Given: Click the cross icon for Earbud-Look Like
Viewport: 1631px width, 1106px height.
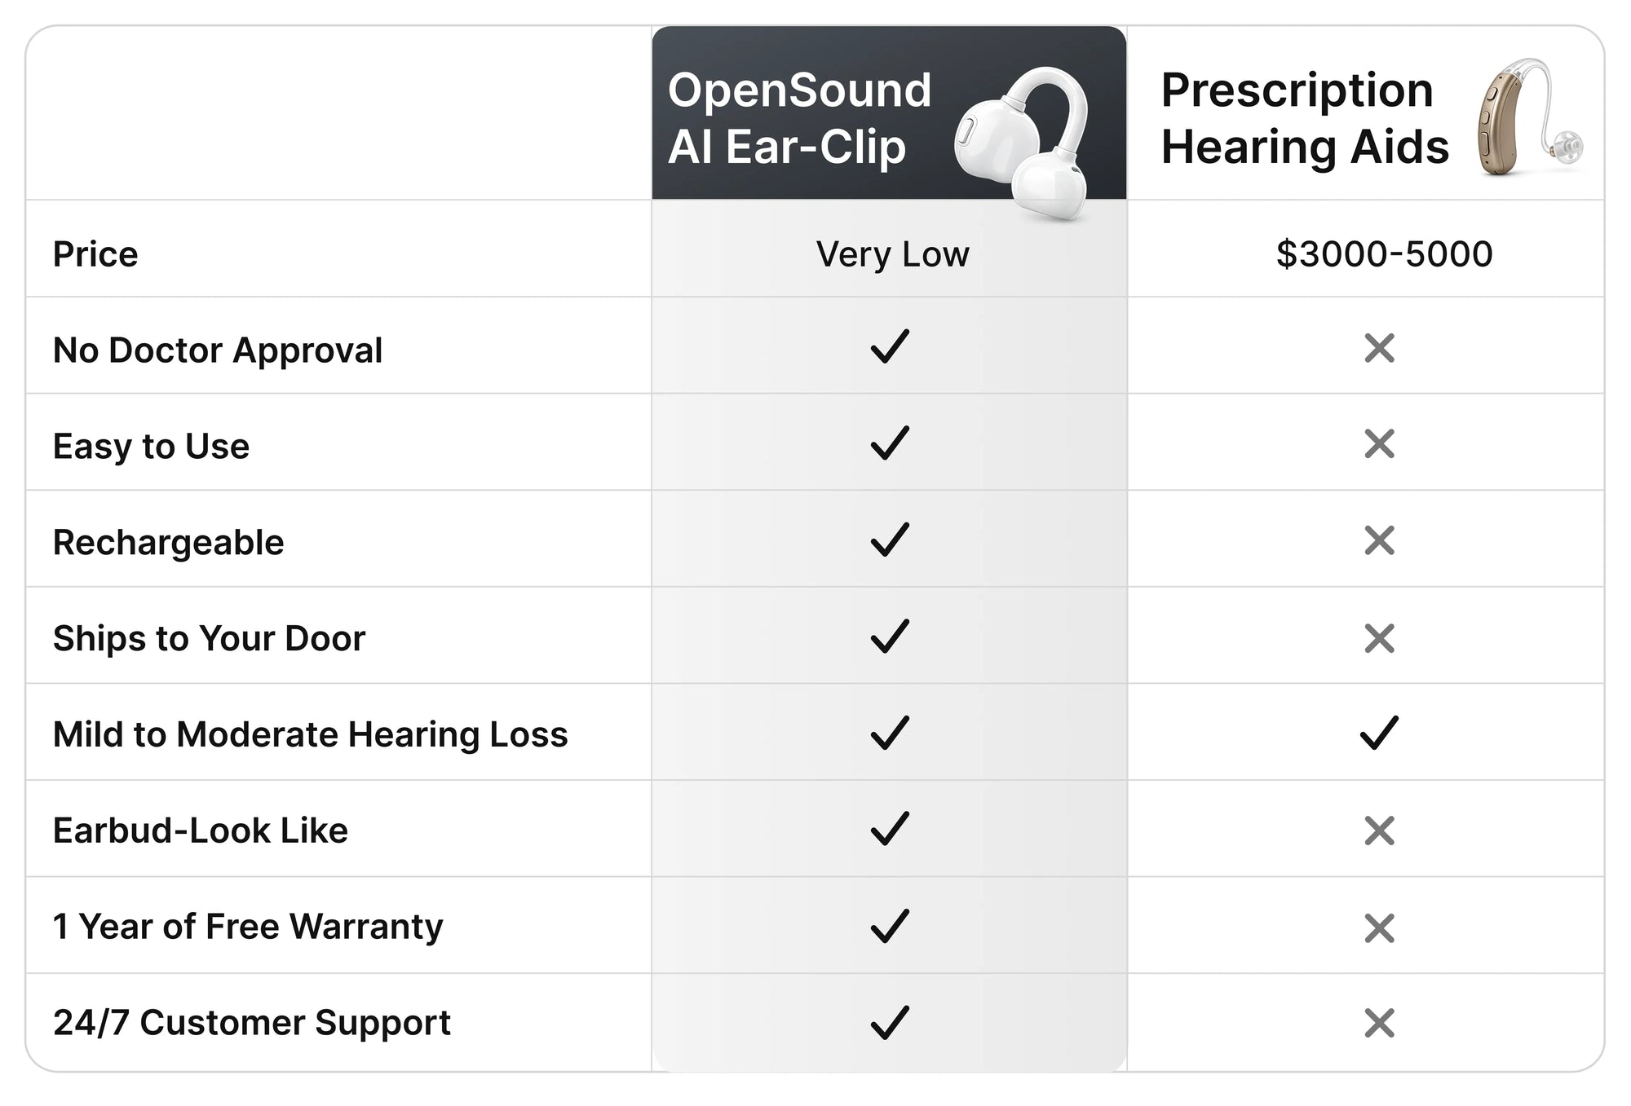Looking at the screenshot, I should point(1379,831).
